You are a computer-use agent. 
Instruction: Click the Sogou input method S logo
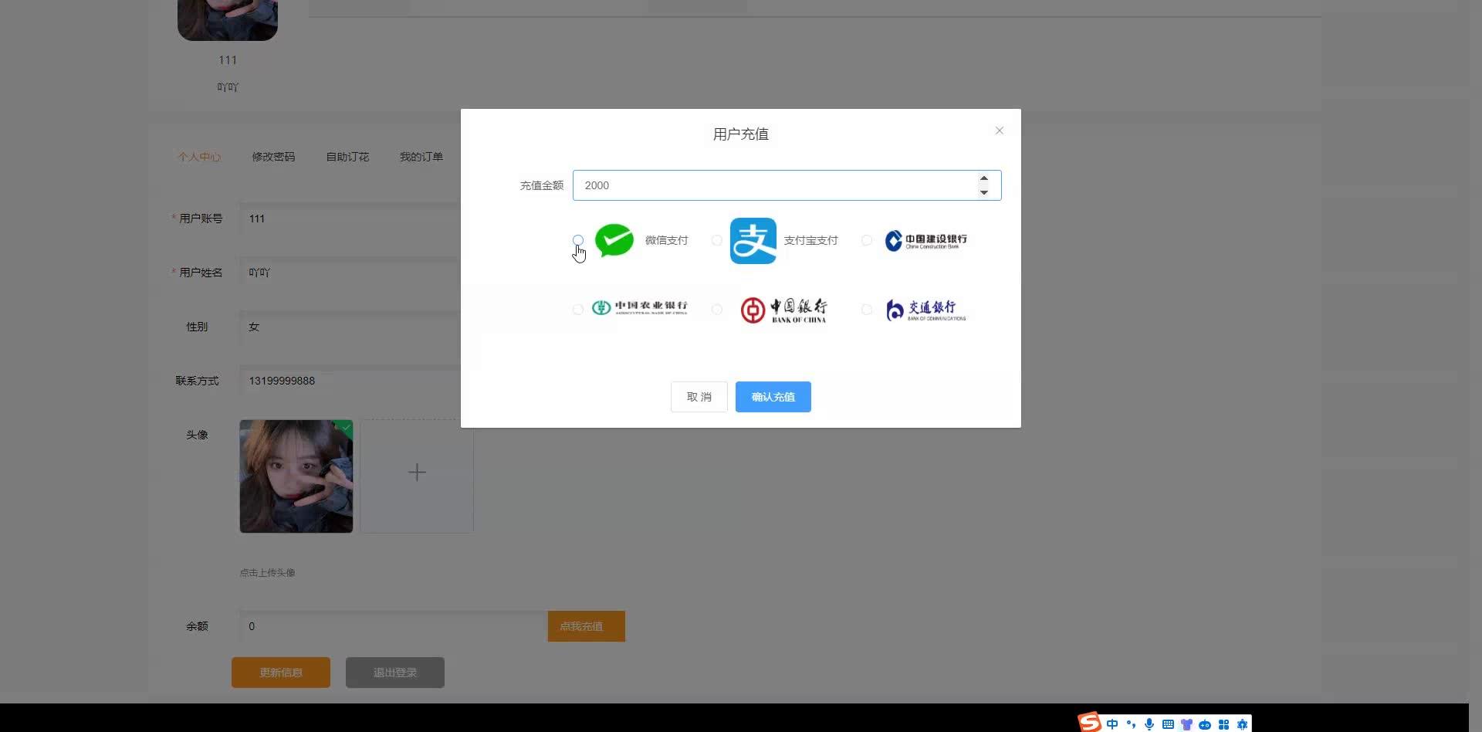coord(1090,722)
